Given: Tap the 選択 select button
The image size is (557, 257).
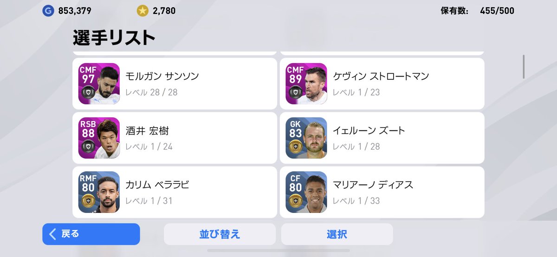Looking at the screenshot, I should click(x=337, y=234).
